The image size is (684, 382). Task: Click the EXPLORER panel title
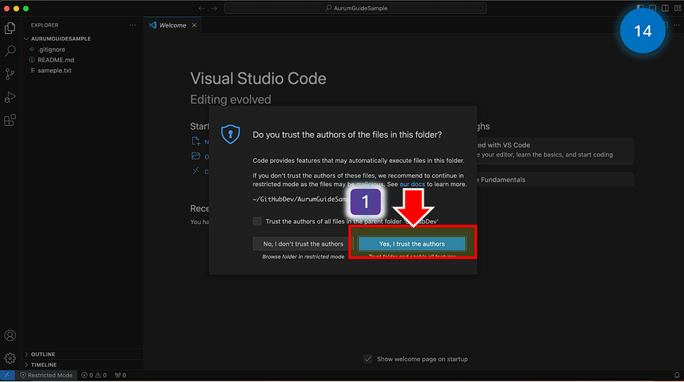point(44,25)
